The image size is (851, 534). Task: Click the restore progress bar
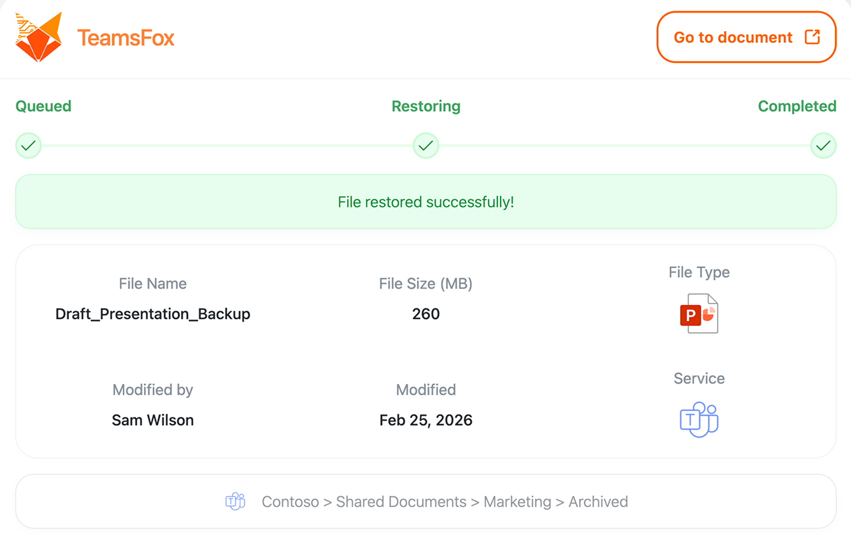click(x=229, y=146)
